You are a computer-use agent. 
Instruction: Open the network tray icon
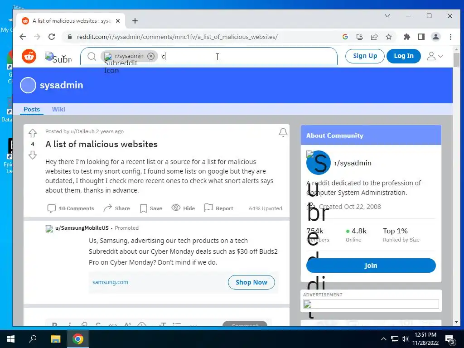(x=395, y=339)
